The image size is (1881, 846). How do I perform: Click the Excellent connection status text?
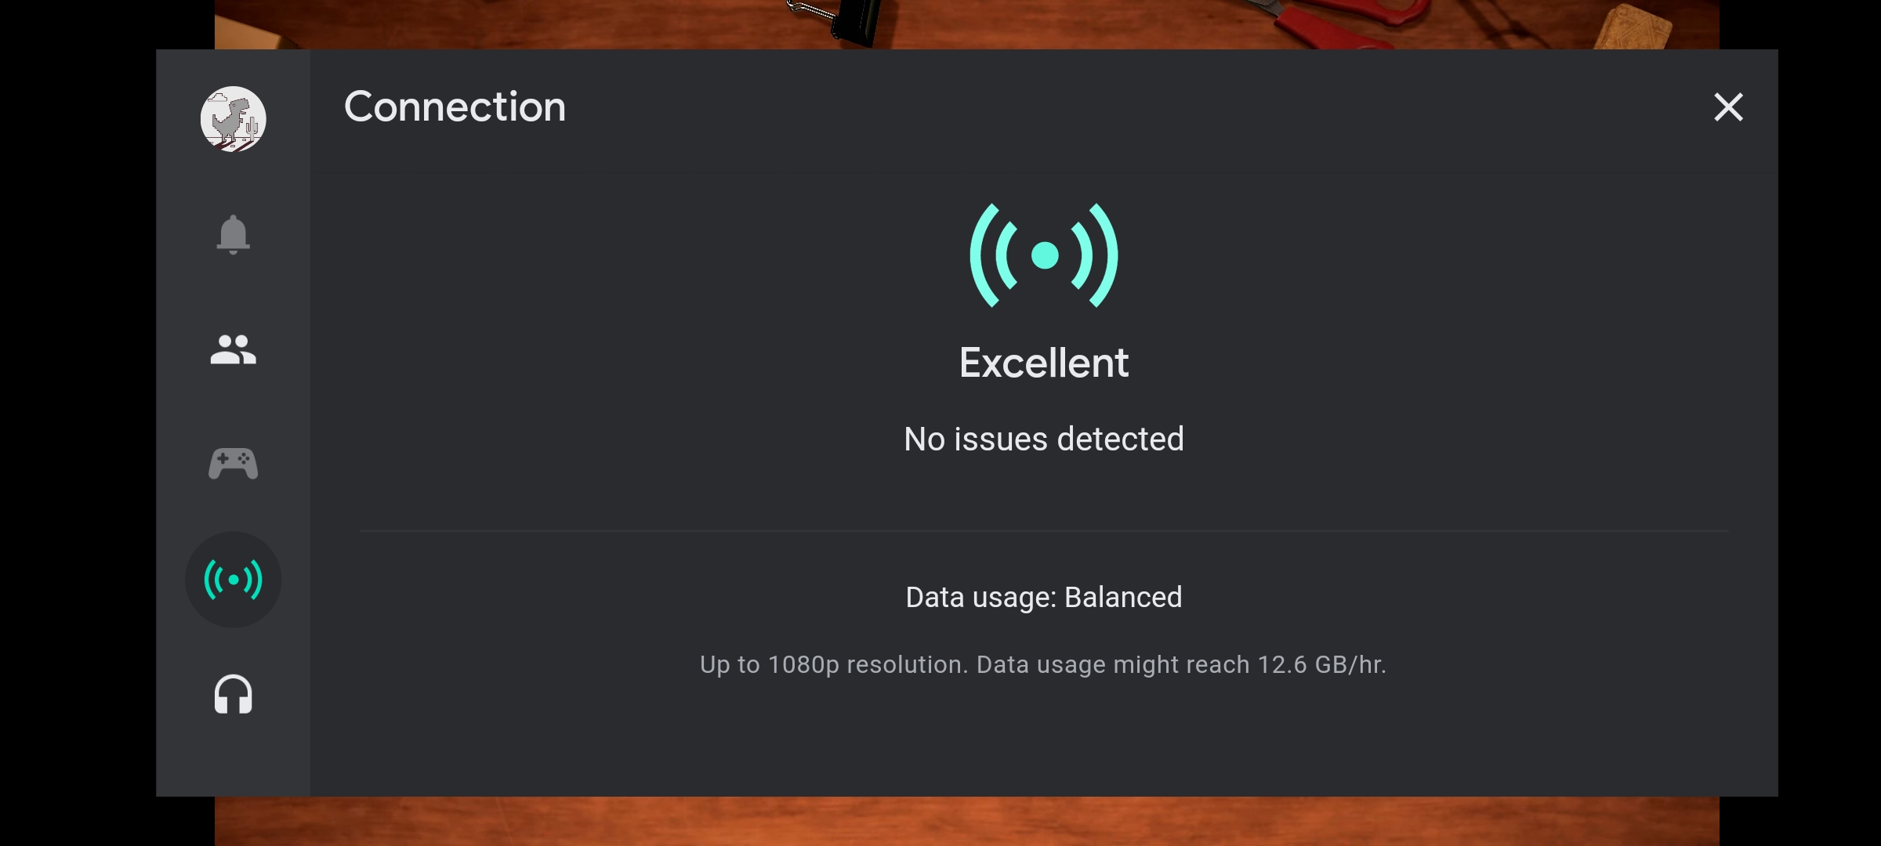coord(1044,363)
